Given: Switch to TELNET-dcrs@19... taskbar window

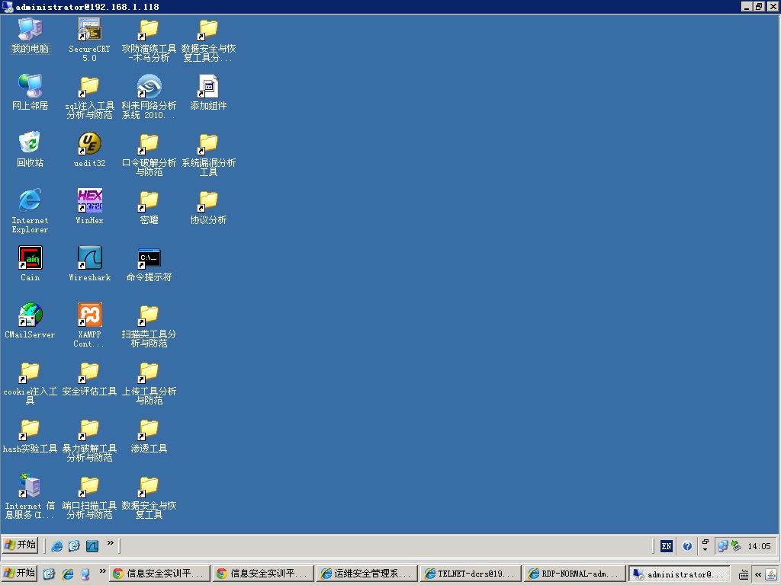Looking at the screenshot, I should tap(471, 574).
